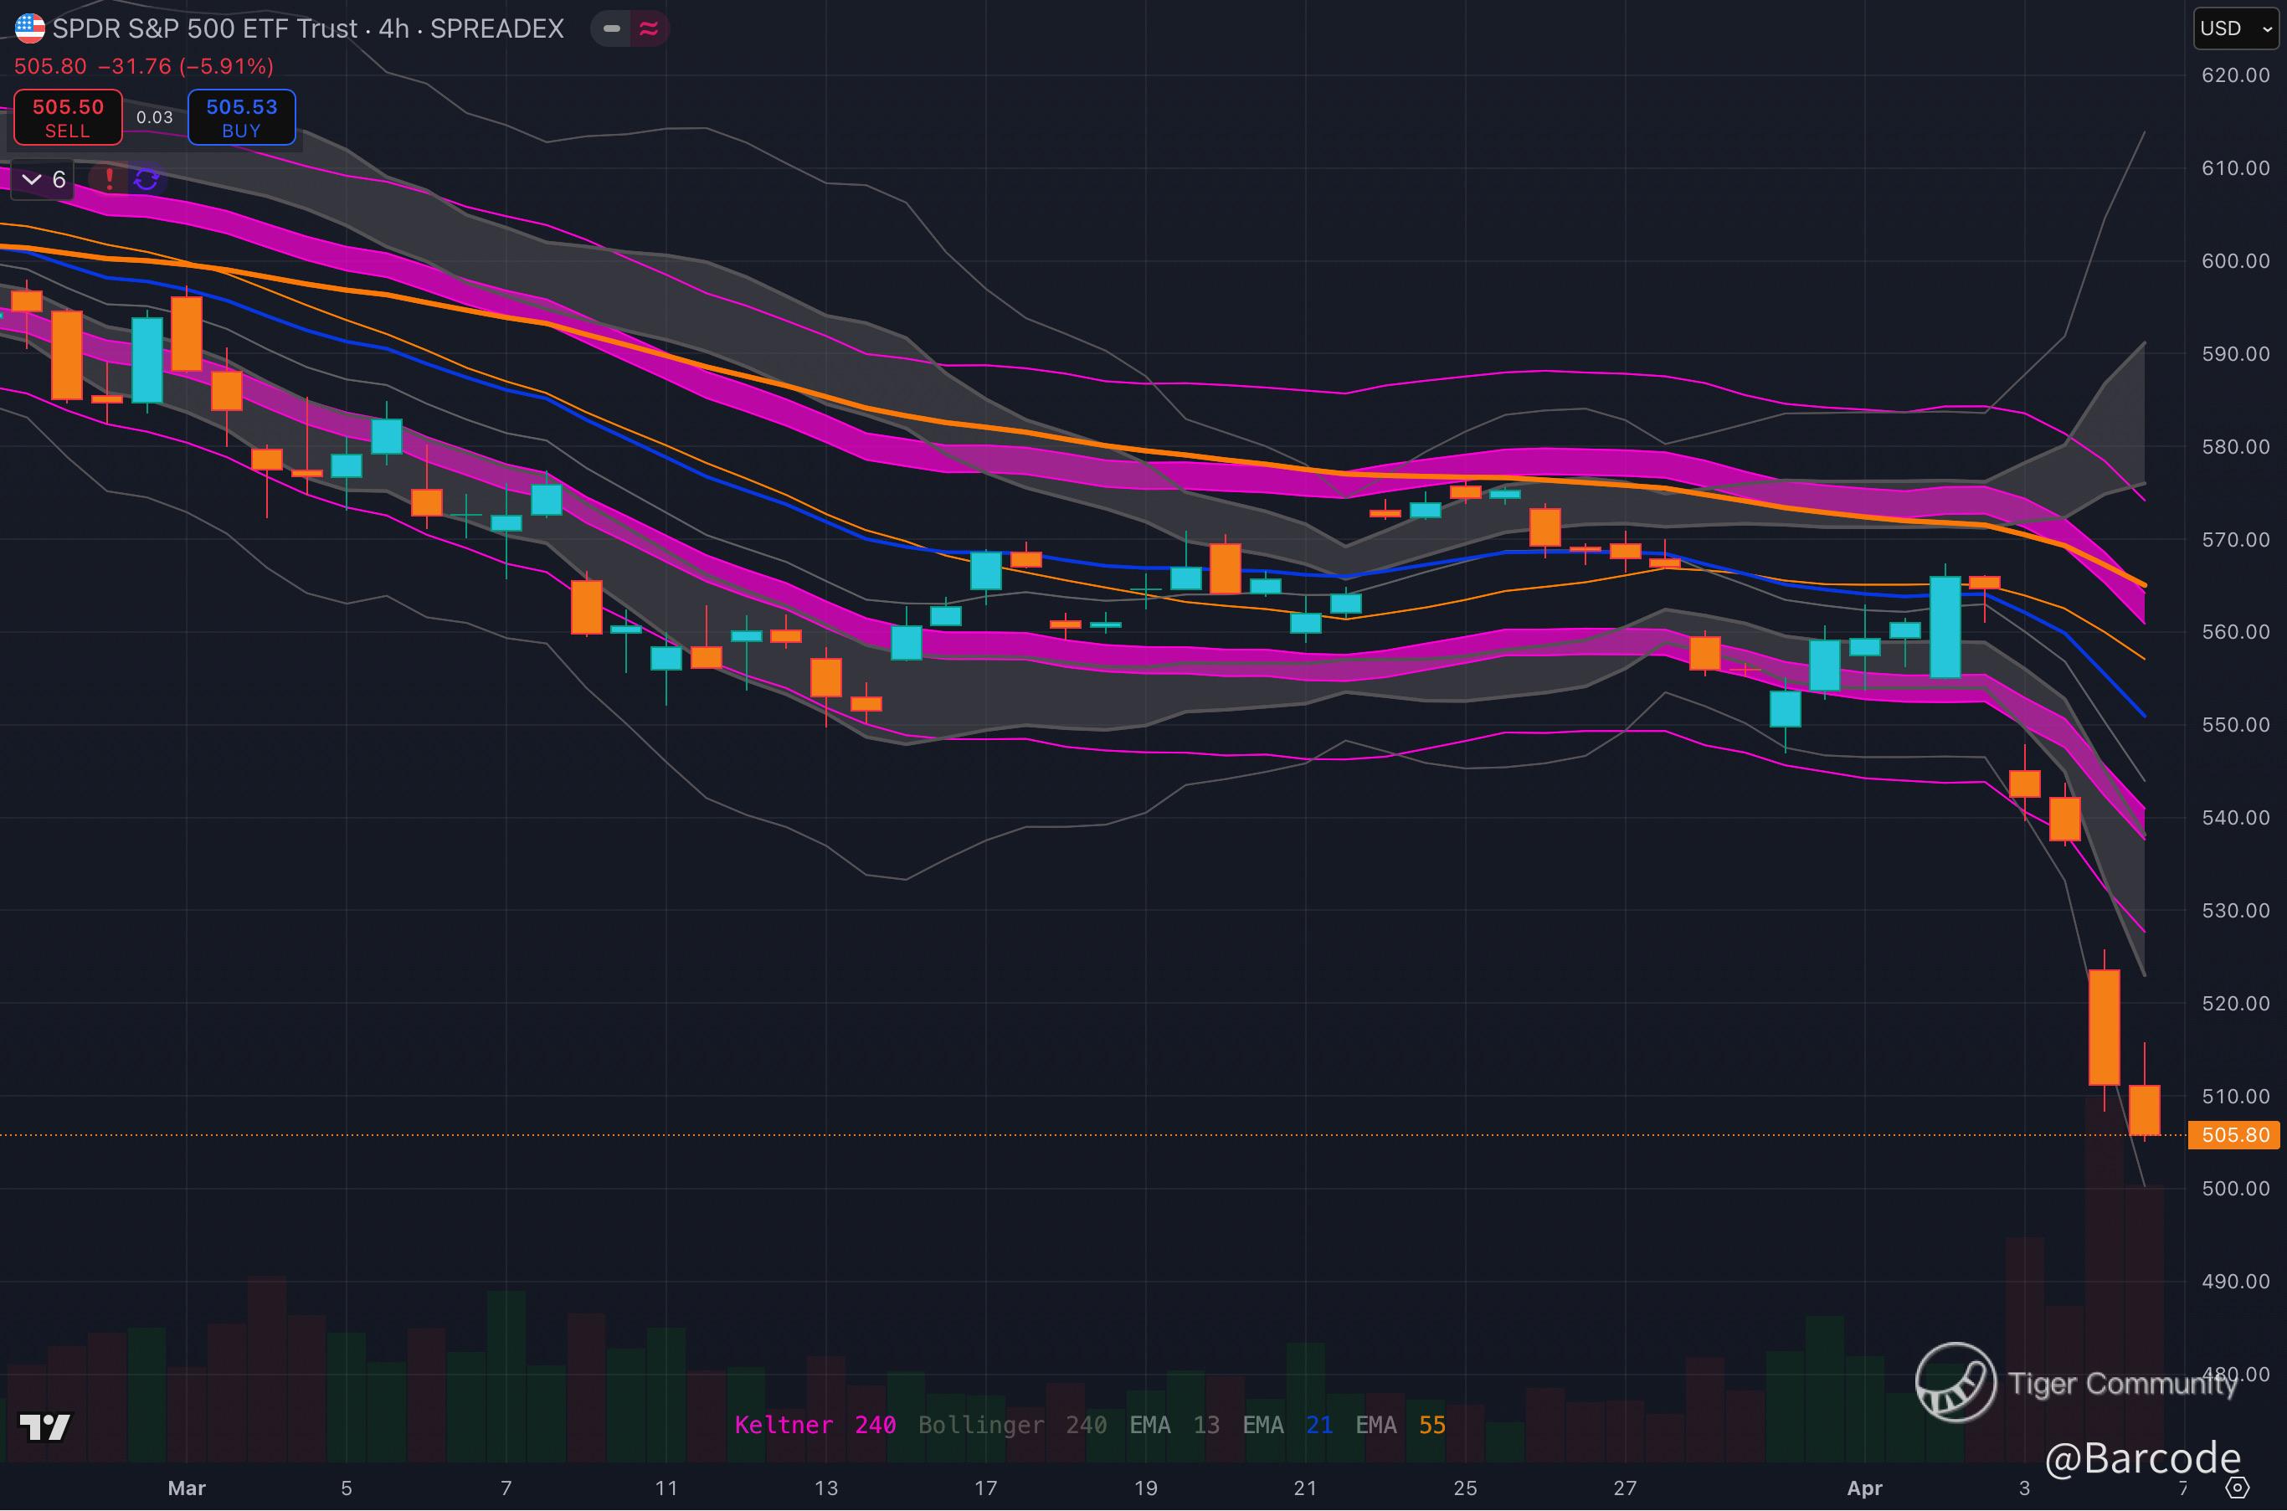Click the orange 505.80 current price label
The image size is (2287, 1511).
[2234, 1134]
